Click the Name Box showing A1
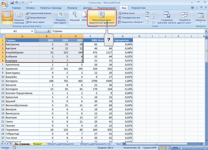 click(x=16, y=31)
